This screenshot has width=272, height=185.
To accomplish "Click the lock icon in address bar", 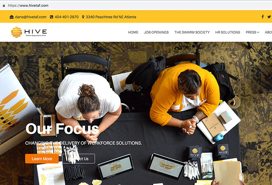I will pyautogui.click(x=4, y=5).
